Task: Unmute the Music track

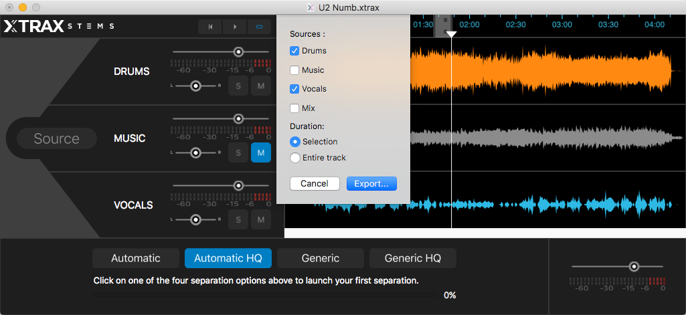Action: click(x=261, y=153)
